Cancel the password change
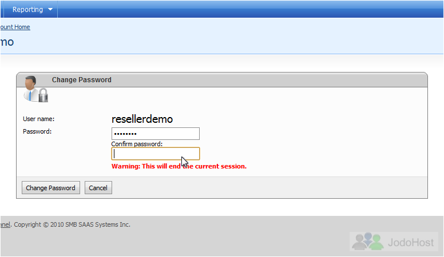The image size is (444, 257). (x=98, y=188)
